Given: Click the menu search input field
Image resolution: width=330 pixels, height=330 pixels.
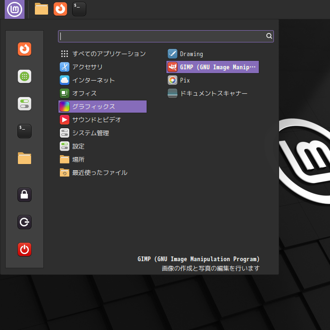Looking at the screenshot, I should coord(162,36).
